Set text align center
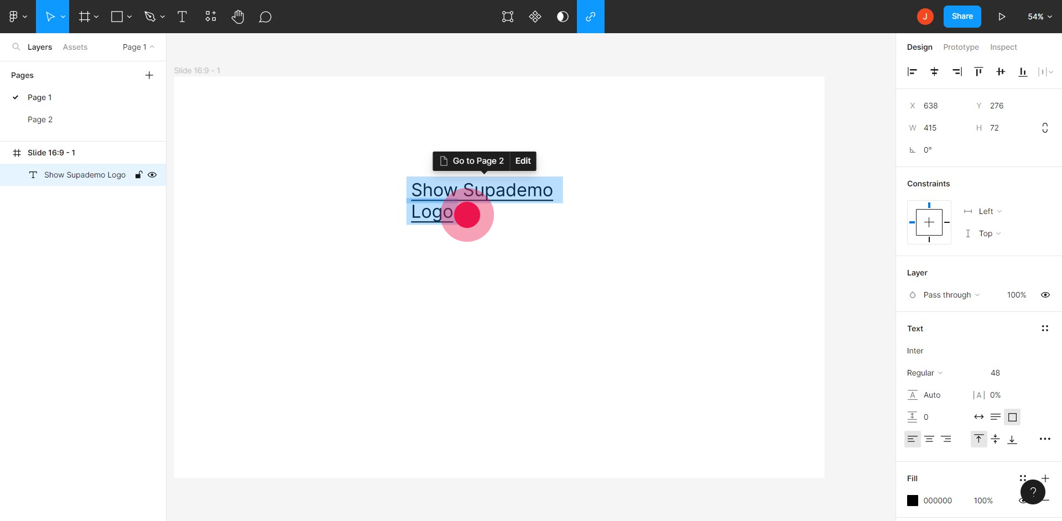The height and width of the screenshot is (521, 1062). coord(929,439)
